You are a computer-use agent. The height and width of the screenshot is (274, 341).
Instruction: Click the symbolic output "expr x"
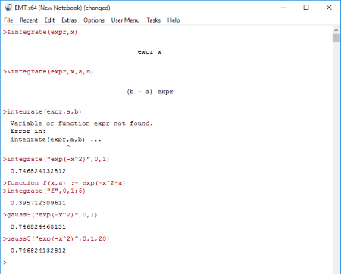149,52
